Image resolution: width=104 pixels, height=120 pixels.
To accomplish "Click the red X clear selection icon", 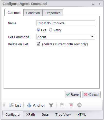I will [71, 105].
